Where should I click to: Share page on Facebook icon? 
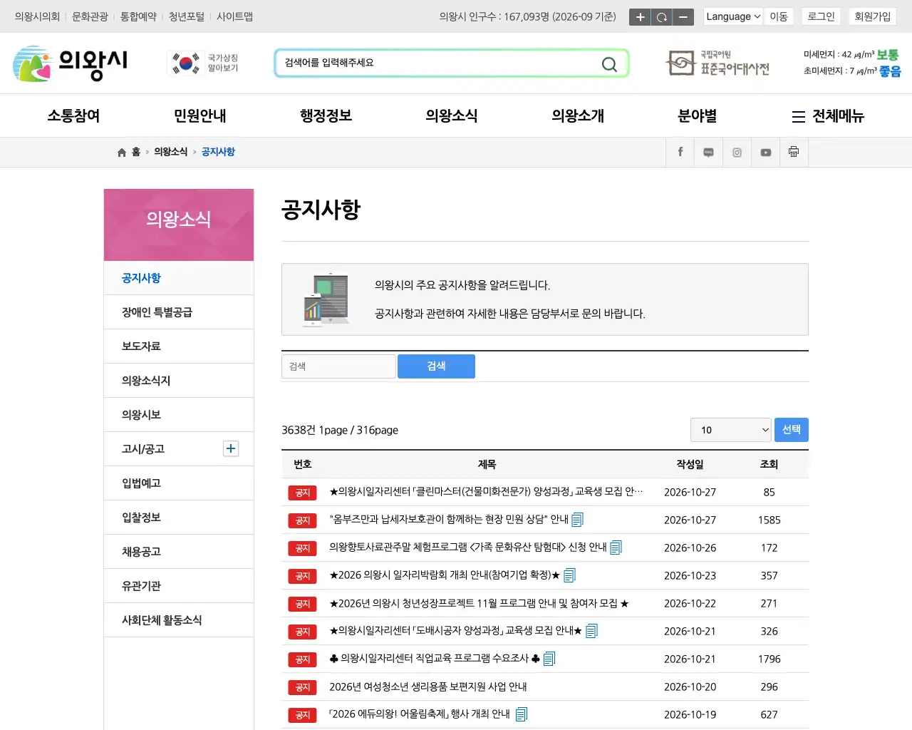tap(680, 152)
